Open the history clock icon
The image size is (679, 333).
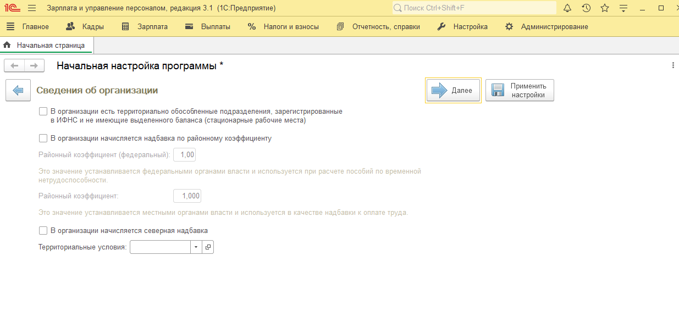point(586,8)
